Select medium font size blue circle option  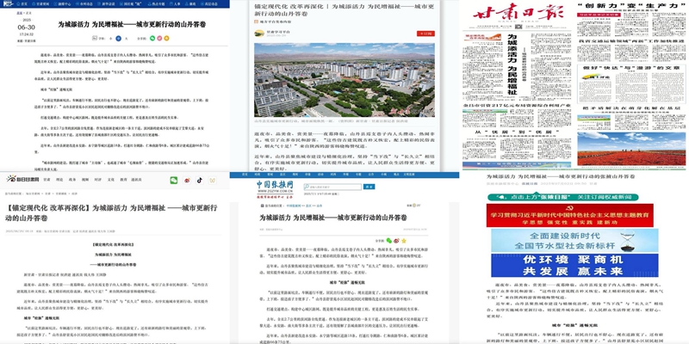(118, 39)
